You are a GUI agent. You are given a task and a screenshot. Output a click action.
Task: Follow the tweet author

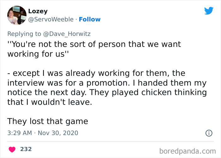tap(90, 20)
